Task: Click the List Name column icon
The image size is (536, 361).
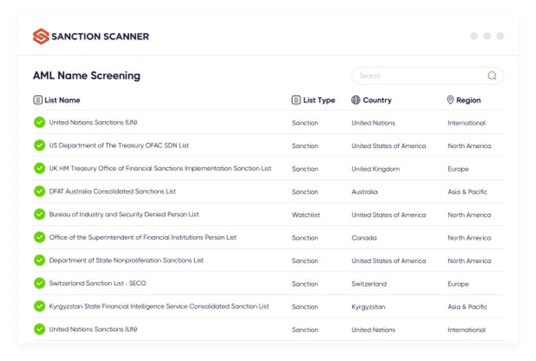Action: [x=38, y=100]
